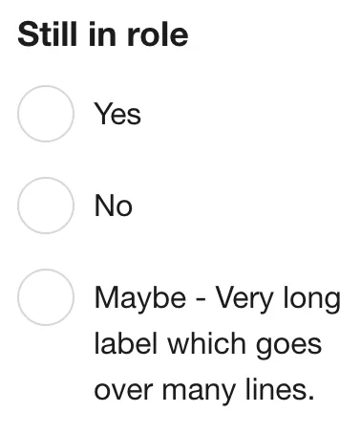Mark Still in role as Yes via circle
Image resolution: width=361 pixels, height=434 pixels.
pyautogui.click(x=46, y=114)
